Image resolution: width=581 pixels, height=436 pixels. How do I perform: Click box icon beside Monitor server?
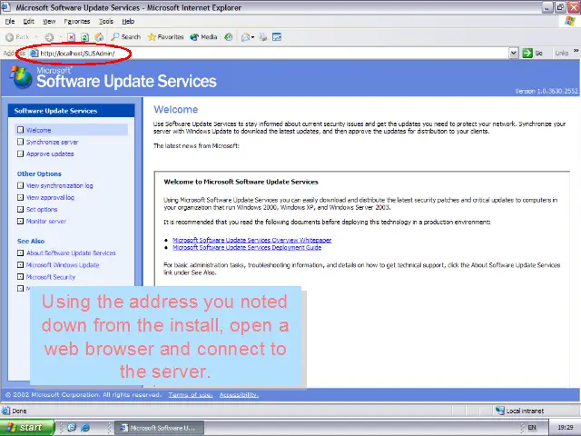click(20, 221)
